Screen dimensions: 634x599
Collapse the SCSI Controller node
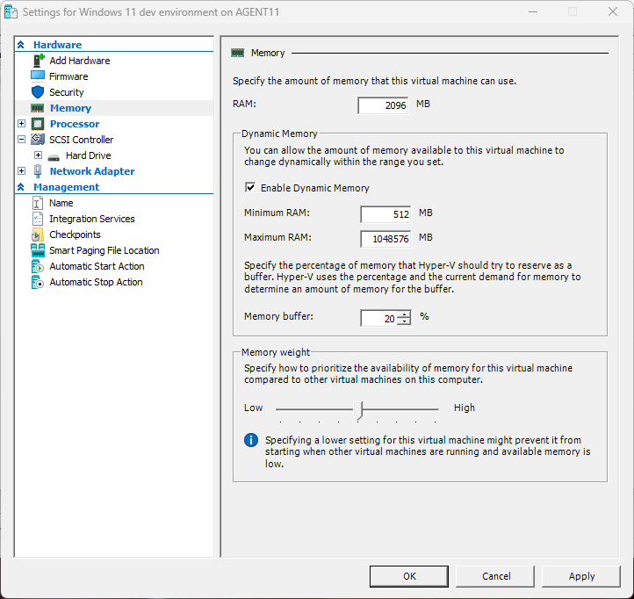[x=22, y=140]
